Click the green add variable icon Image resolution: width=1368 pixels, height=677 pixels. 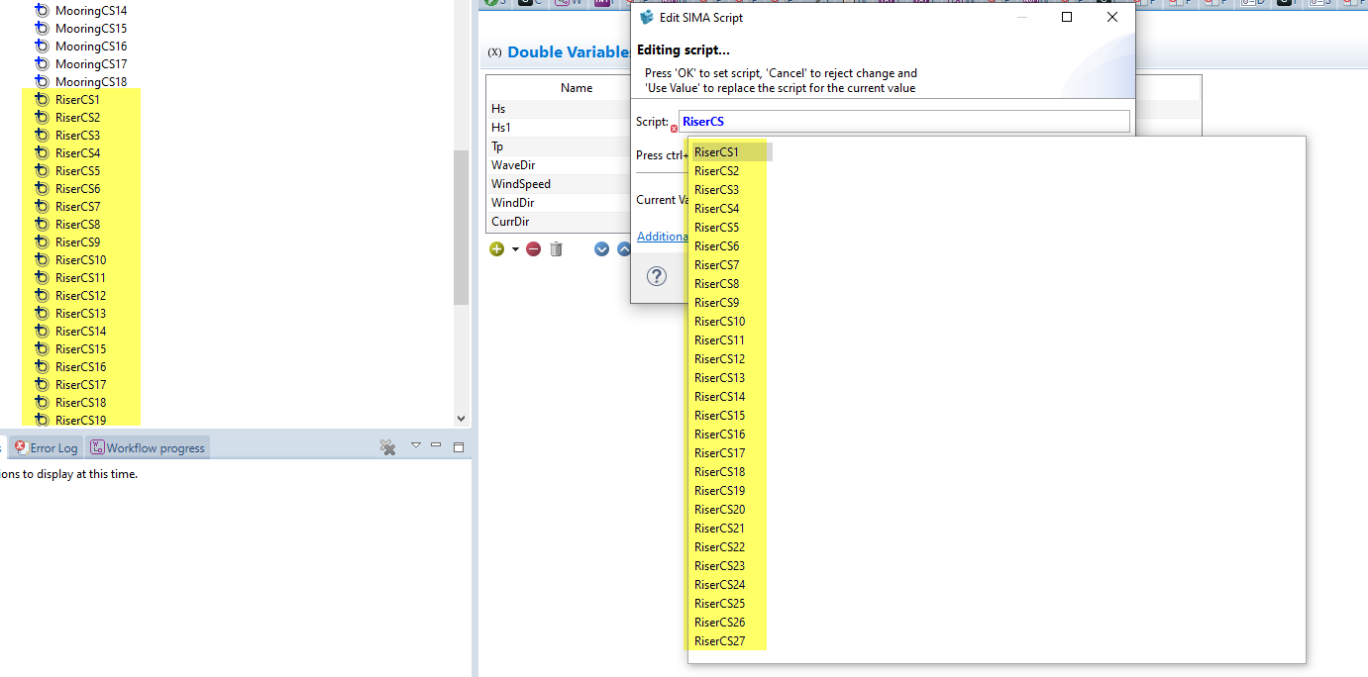496,249
